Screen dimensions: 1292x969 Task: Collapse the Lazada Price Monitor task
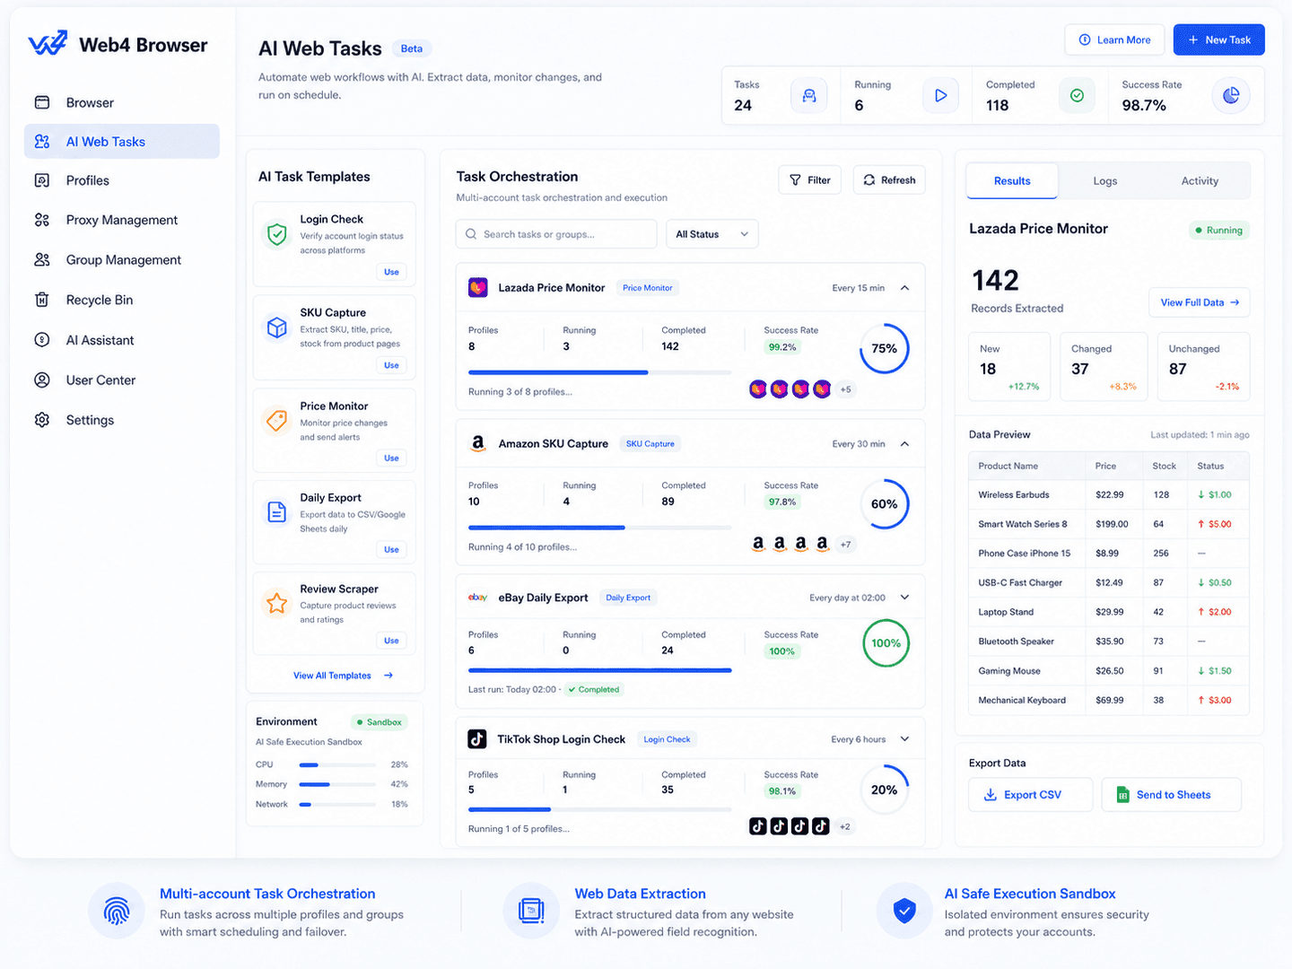coord(904,288)
